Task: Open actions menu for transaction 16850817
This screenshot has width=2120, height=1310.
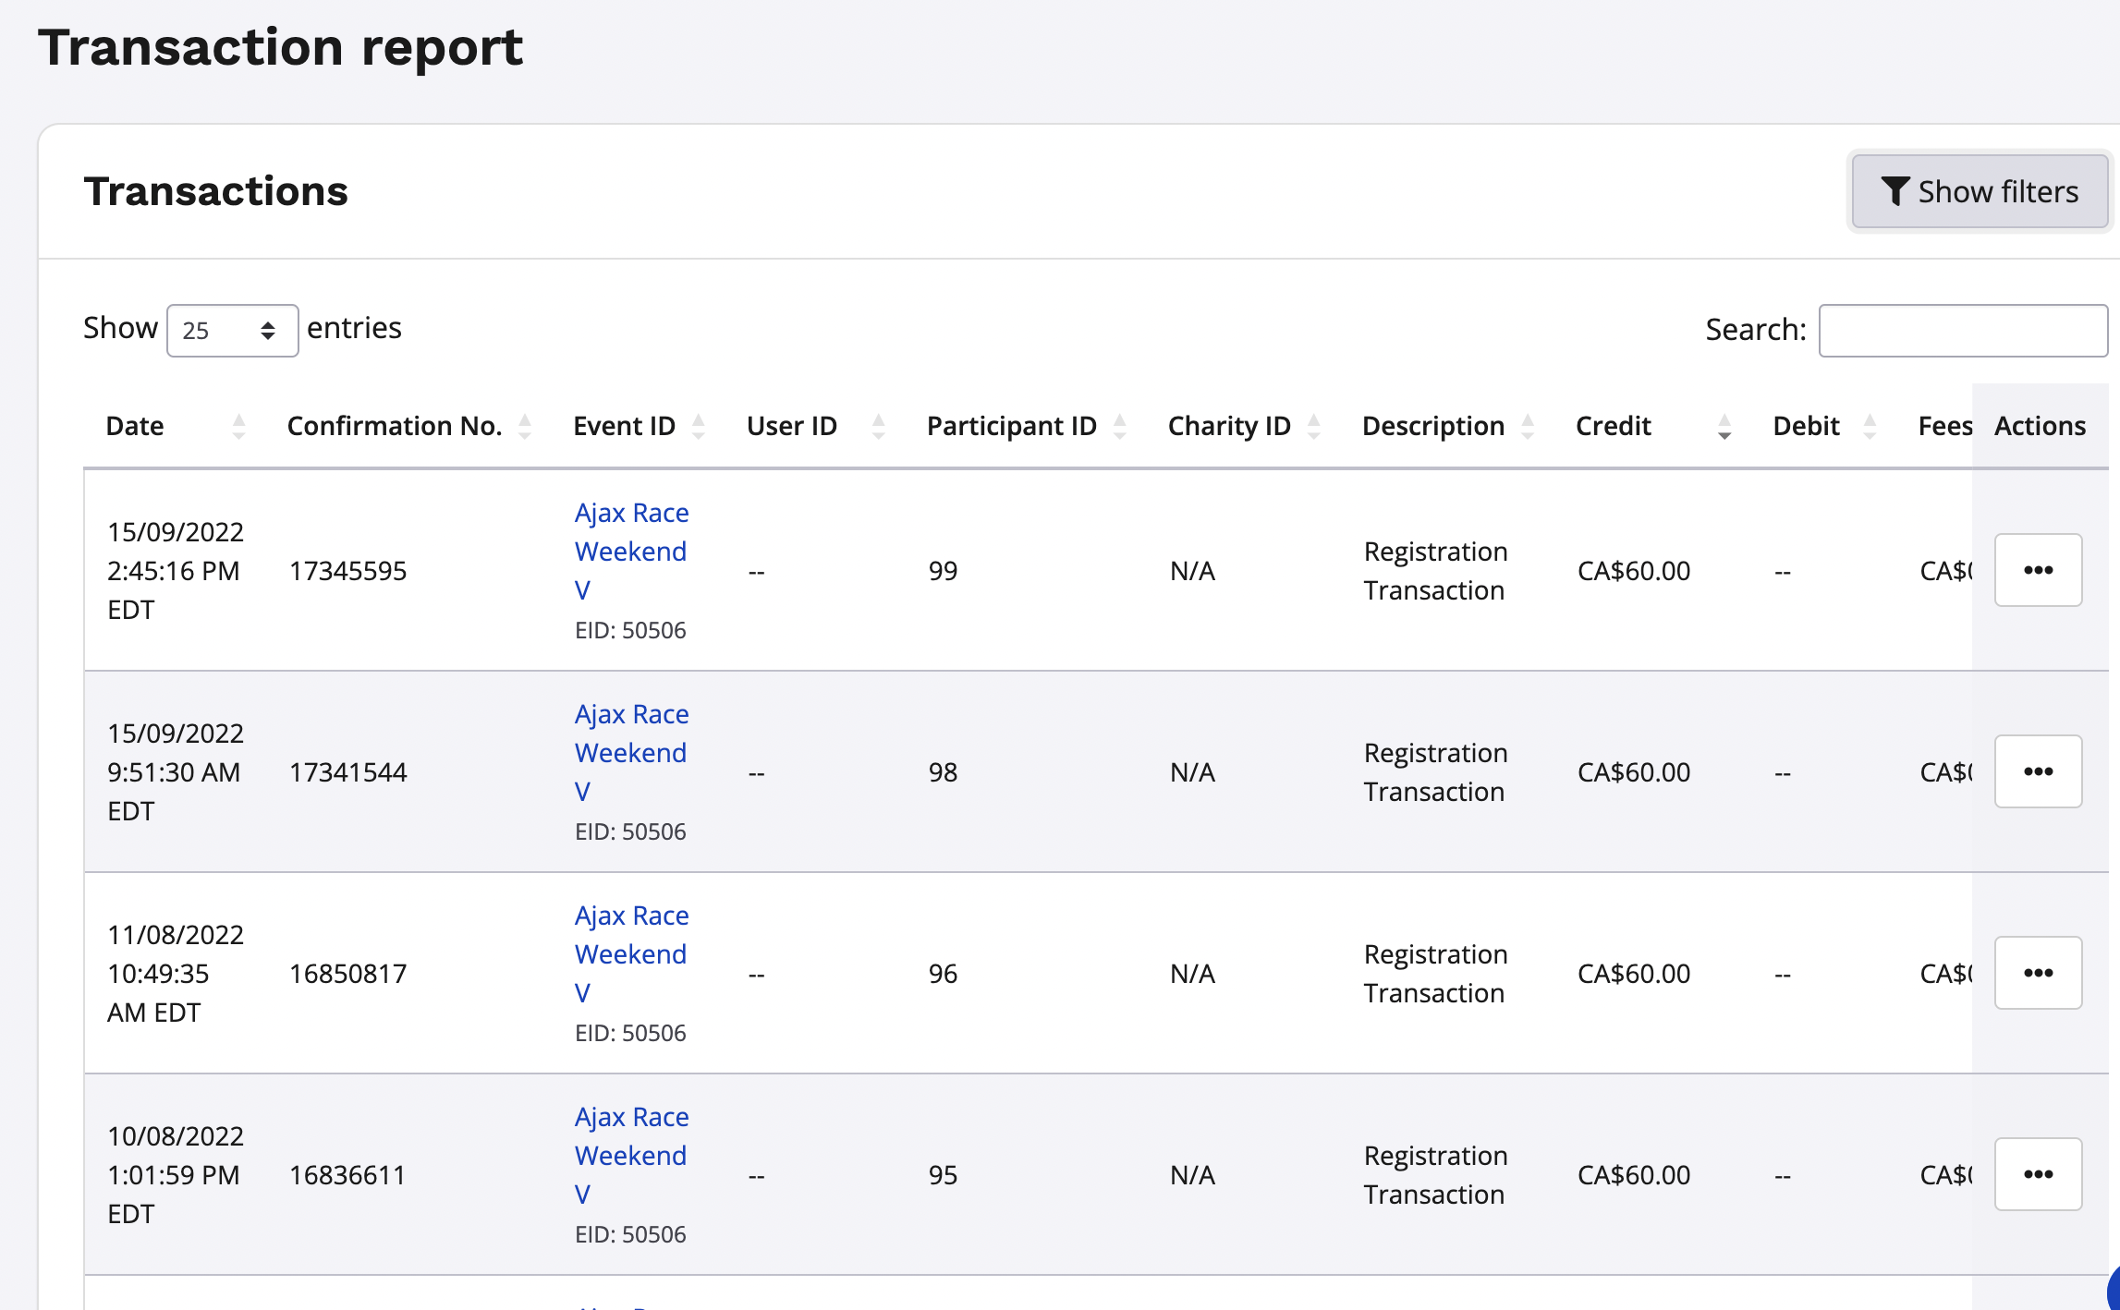Action: (x=2038, y=972)
